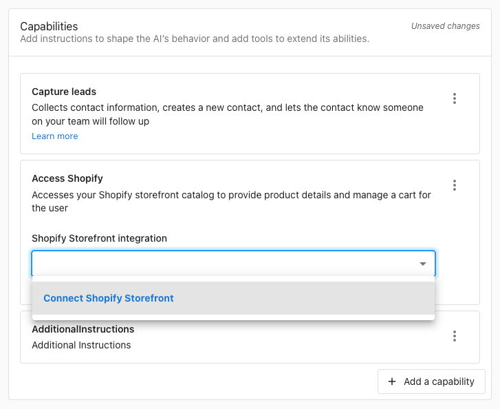Collapse the Storefront integration dropdown arrow

[423, 264]
